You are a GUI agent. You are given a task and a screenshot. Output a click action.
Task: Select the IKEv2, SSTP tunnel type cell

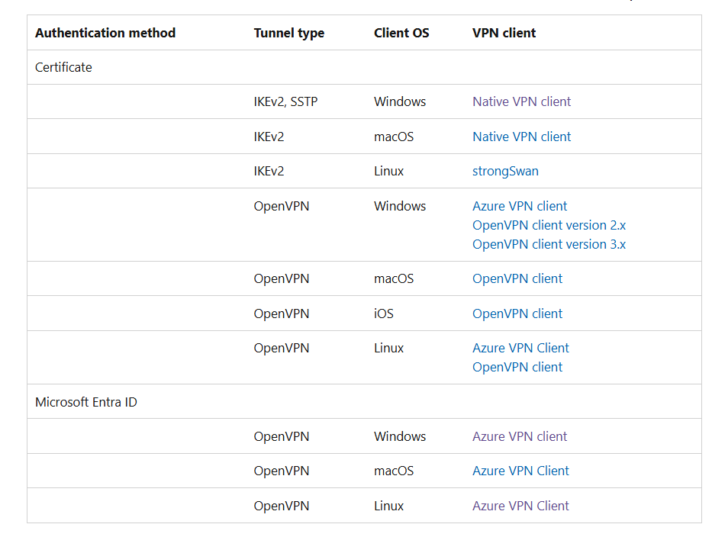pyautogui.click(x=287, y=101)
